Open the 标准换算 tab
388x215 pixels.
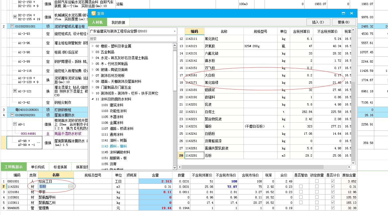point(60,167)
